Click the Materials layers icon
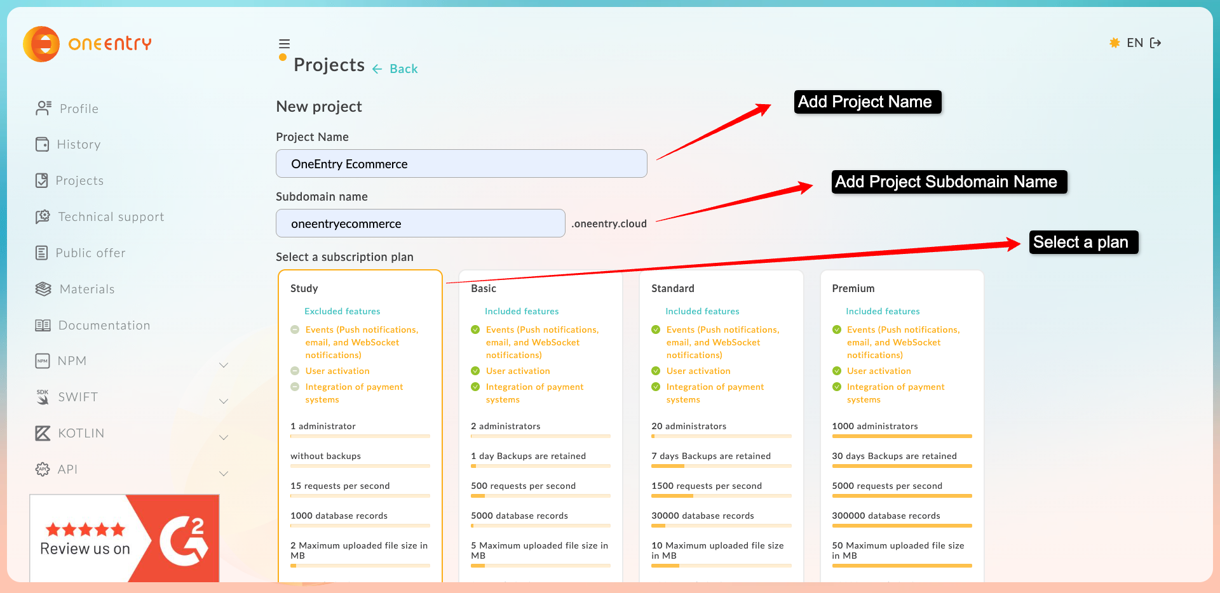Viewport: 1220px width, 593px height. pyautogui.click(x=43, y=289)
